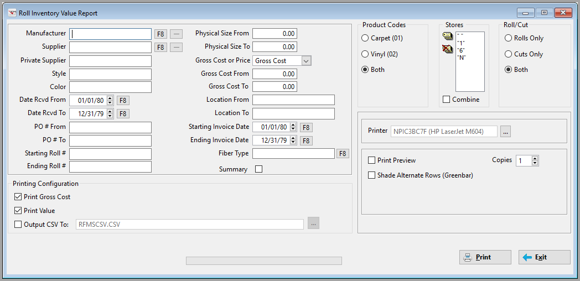Screen dimensions: 580x281
Task: Click the Manufacturer input field
Action: 110,34
